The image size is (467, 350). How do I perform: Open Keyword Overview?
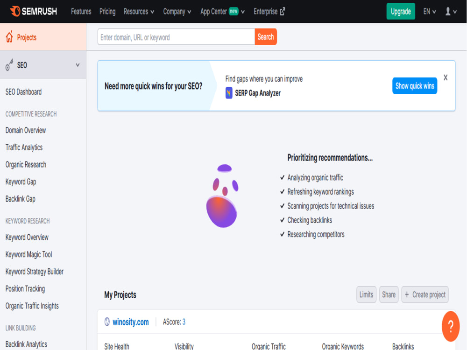(x=27, y=237)
